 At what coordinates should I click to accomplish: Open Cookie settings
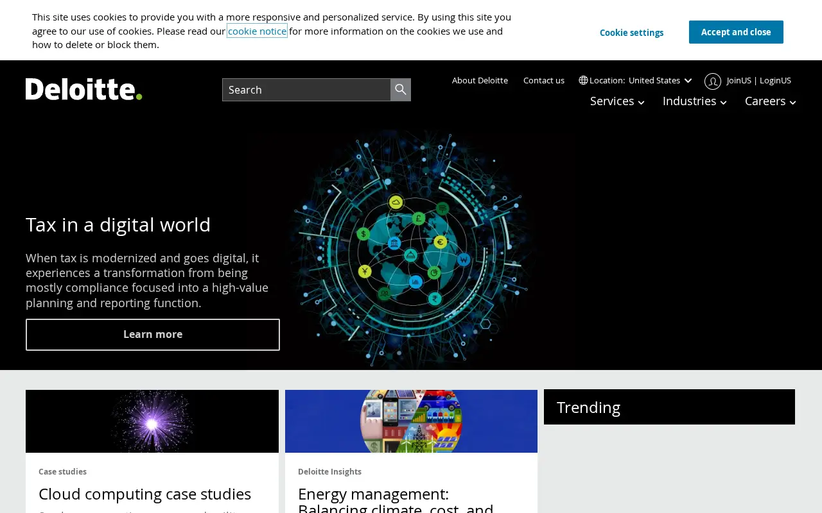click(631, 33)
